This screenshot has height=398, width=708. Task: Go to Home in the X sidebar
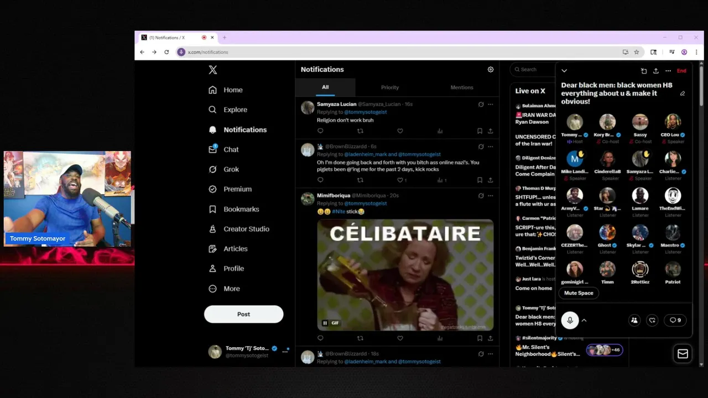pos(226,90)
